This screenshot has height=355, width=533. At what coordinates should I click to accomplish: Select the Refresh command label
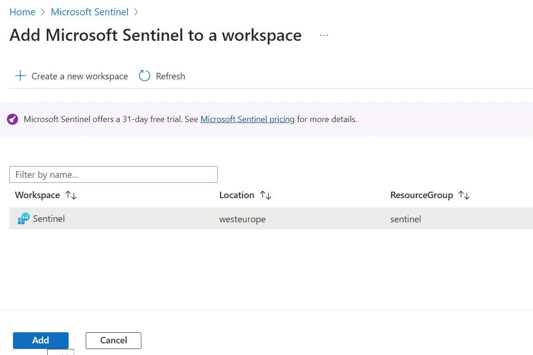[170, 76]
